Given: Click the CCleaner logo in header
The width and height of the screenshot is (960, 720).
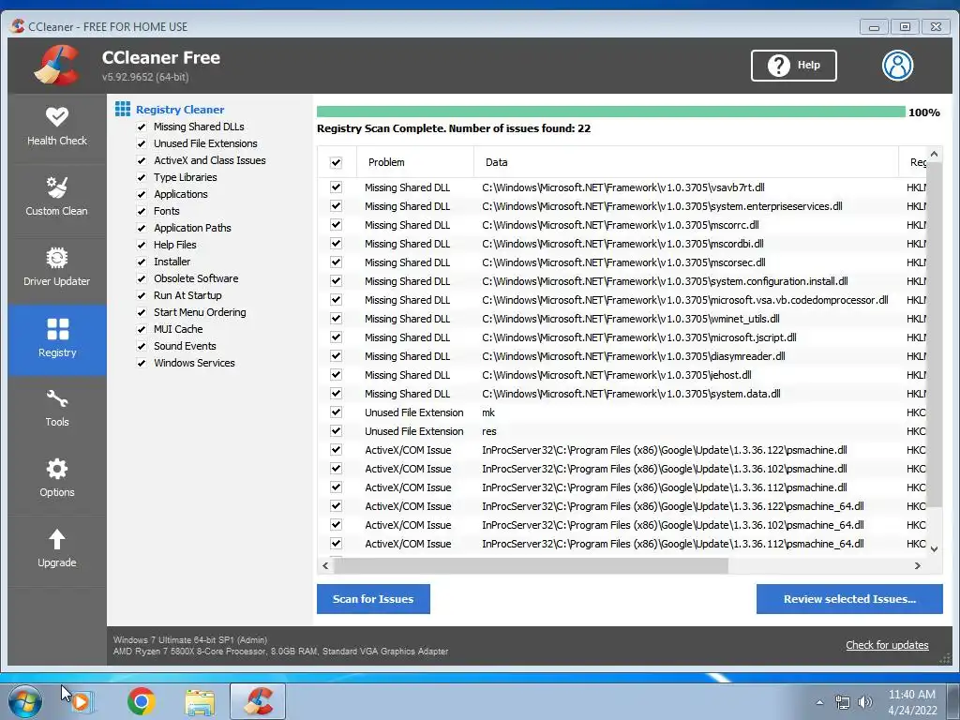Looking at the screenshot, I should tap(57, 65).
